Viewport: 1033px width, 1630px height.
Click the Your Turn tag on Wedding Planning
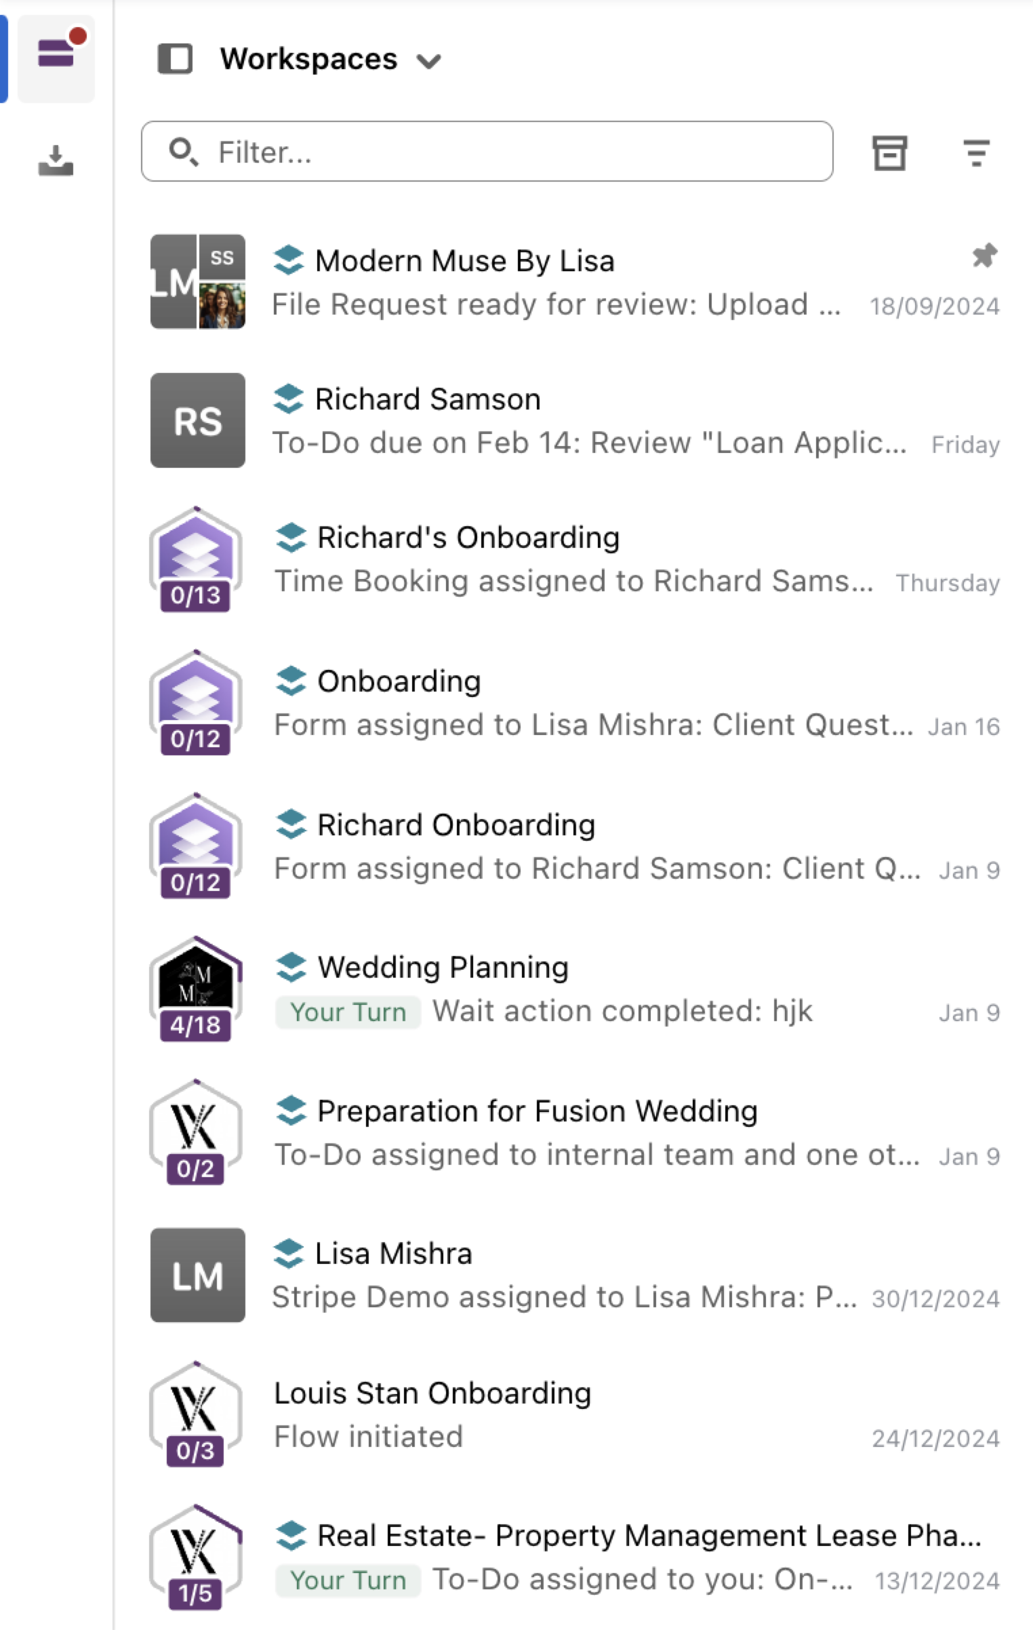coord(348,1012)
